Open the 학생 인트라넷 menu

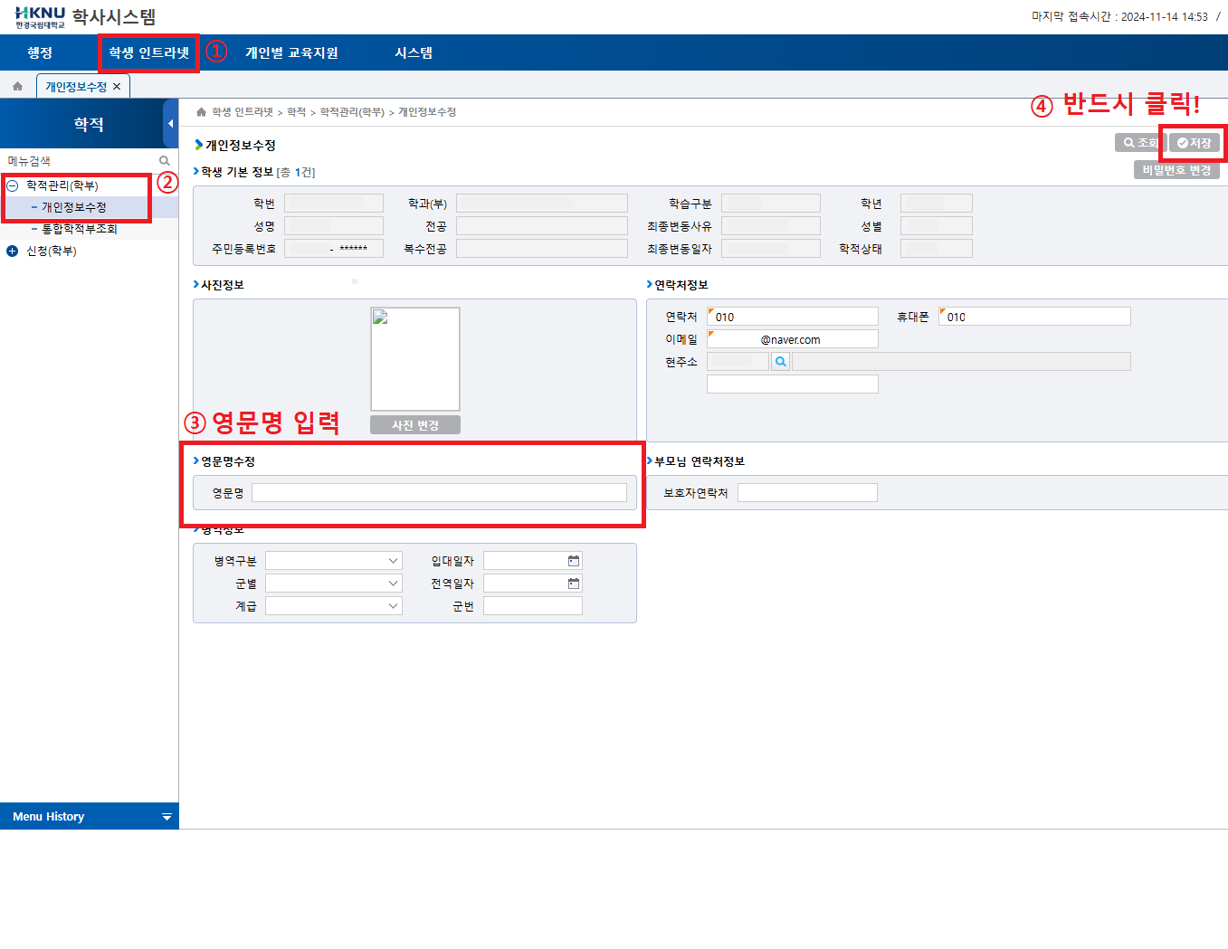(x=149, y=52)
